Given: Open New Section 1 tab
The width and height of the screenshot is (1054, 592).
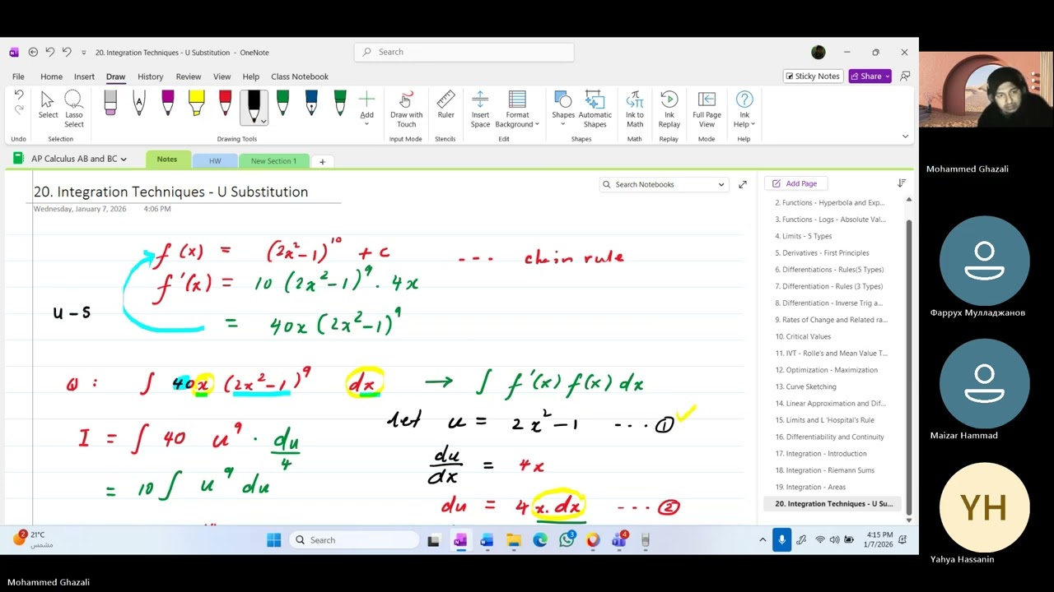Looking at the screenshot, I should (x=273, y=161).
